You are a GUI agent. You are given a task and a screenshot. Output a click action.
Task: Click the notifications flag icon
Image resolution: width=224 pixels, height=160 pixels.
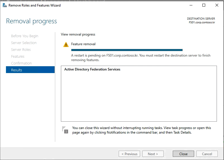(x=65, y=130)
